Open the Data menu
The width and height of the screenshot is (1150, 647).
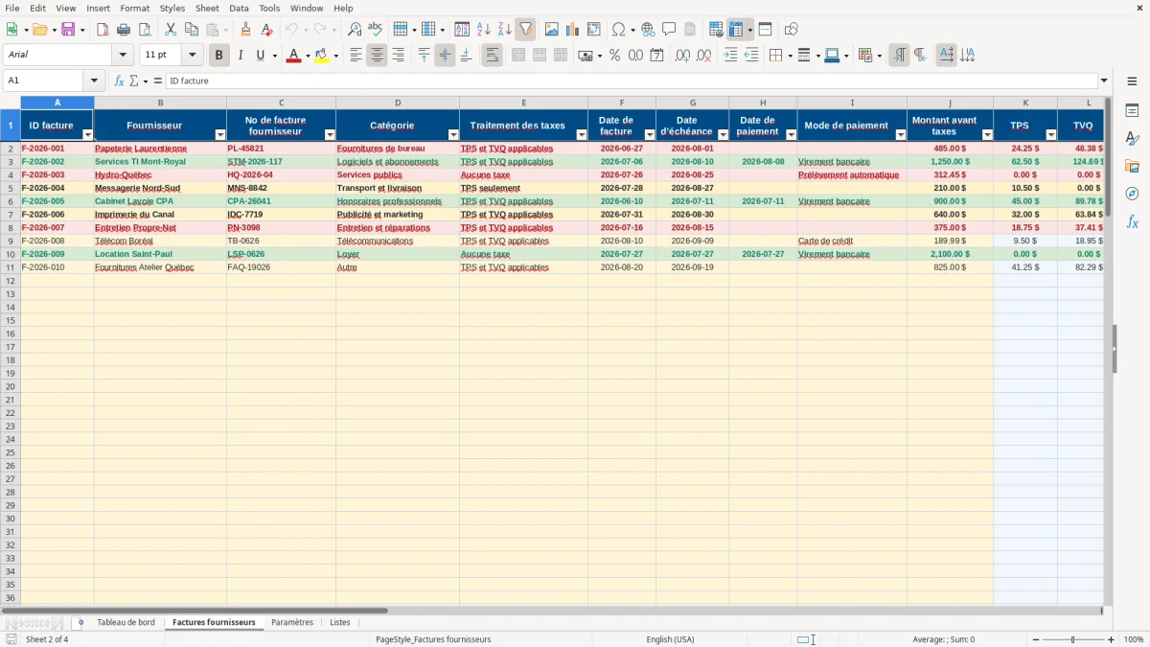click(x=239, y=8)
